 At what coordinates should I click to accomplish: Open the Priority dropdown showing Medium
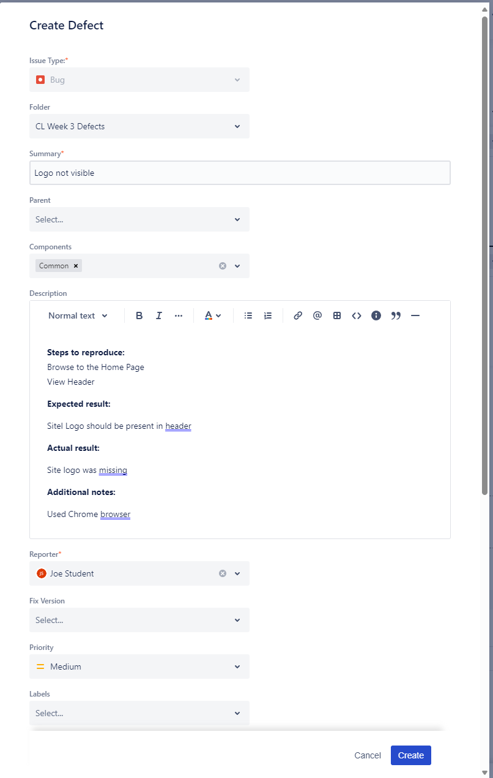coord(139,667)
